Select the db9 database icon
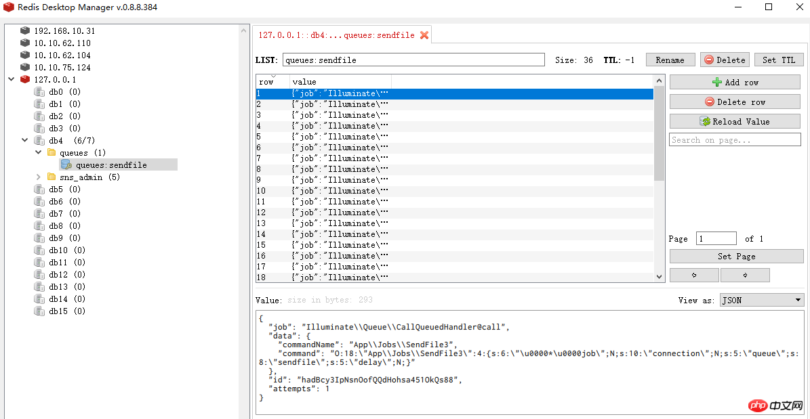 [39, 238]
